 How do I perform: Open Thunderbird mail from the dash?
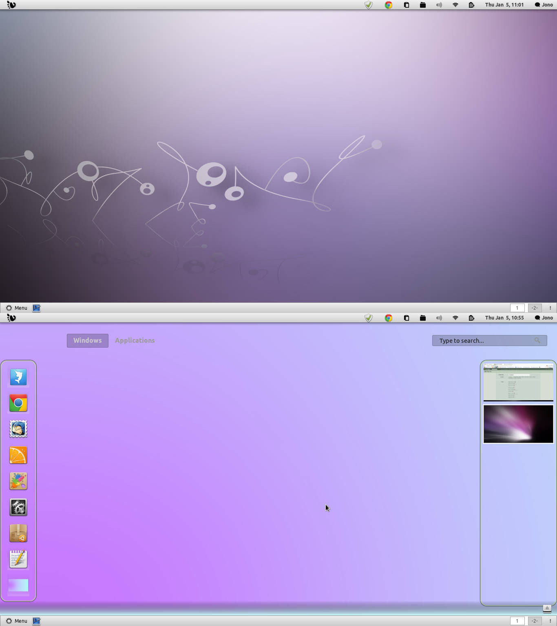click(18, 429)
